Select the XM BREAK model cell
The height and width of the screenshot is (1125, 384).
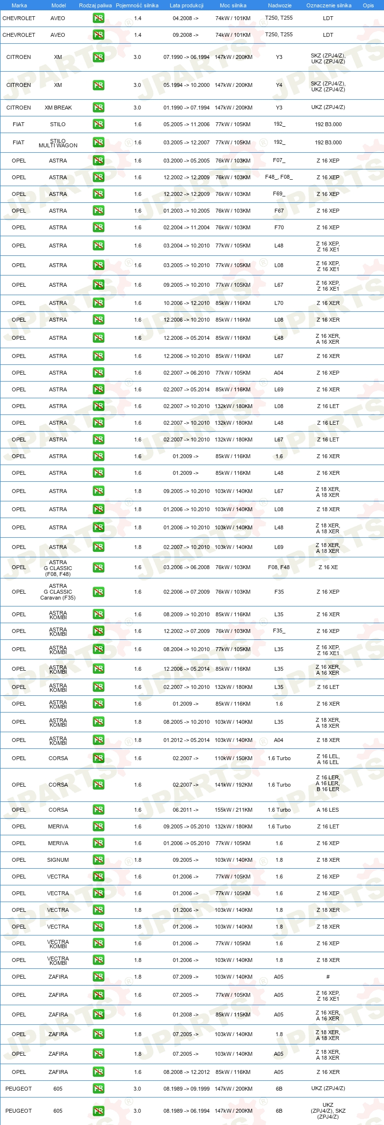pos(58,108)
